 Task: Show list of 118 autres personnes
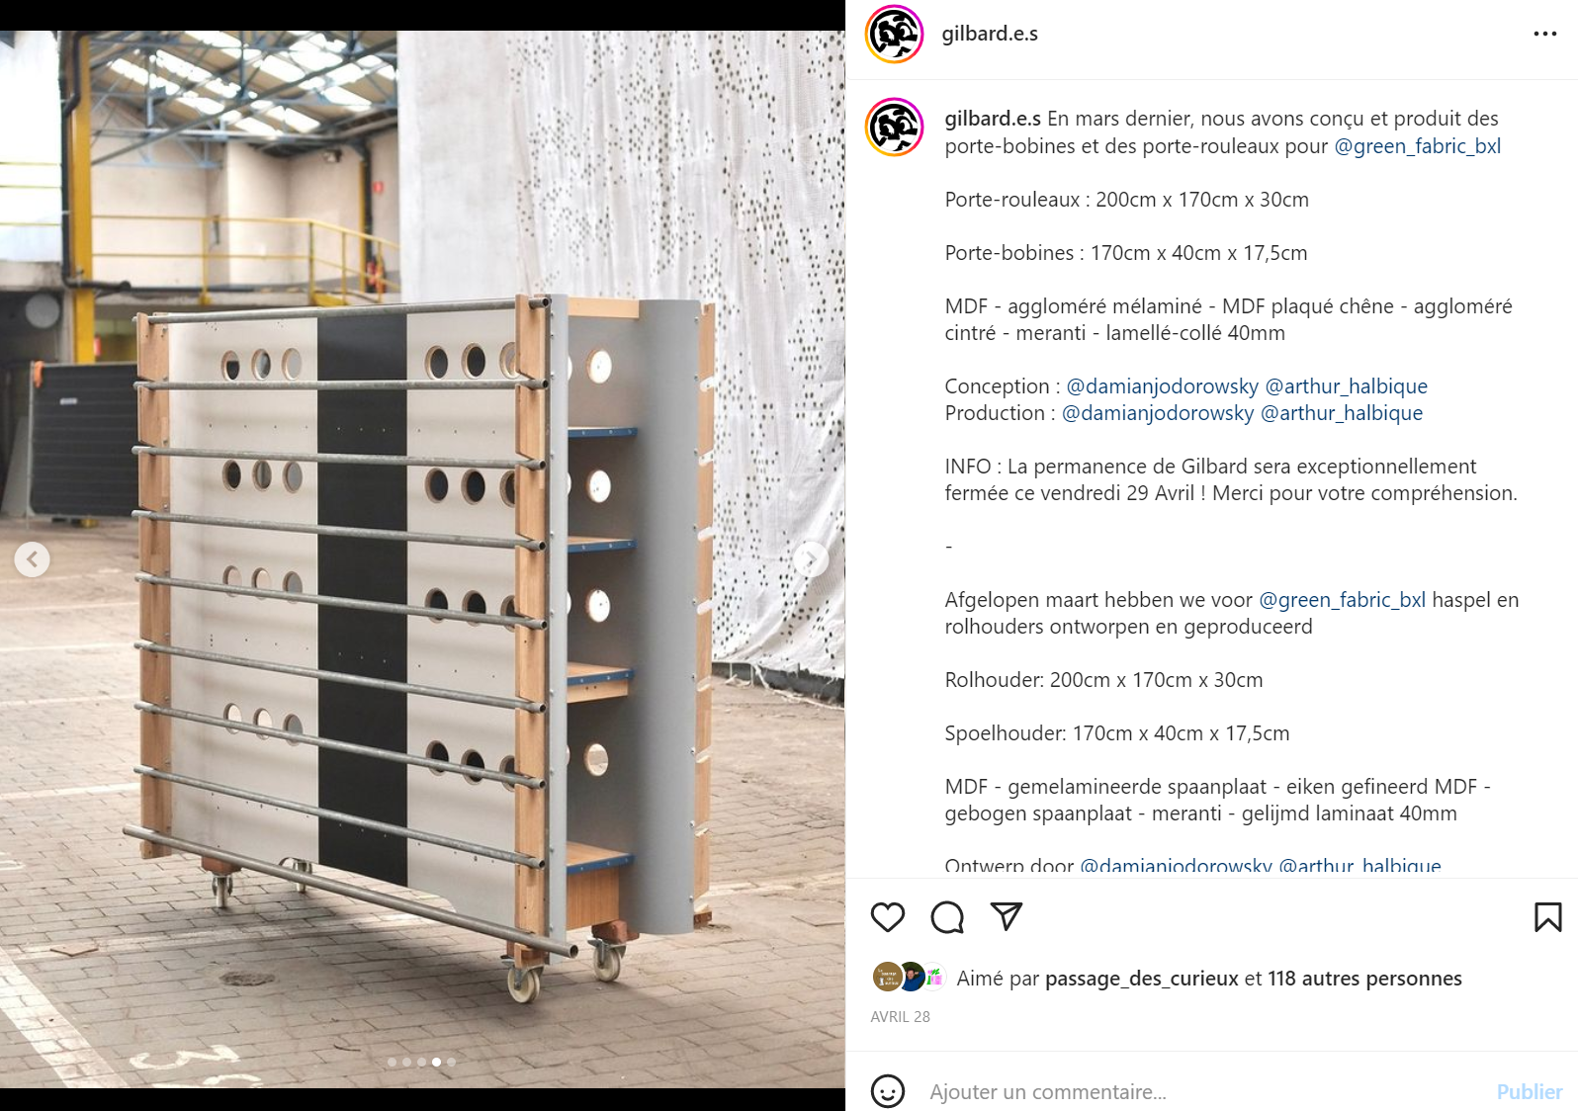1364,979
